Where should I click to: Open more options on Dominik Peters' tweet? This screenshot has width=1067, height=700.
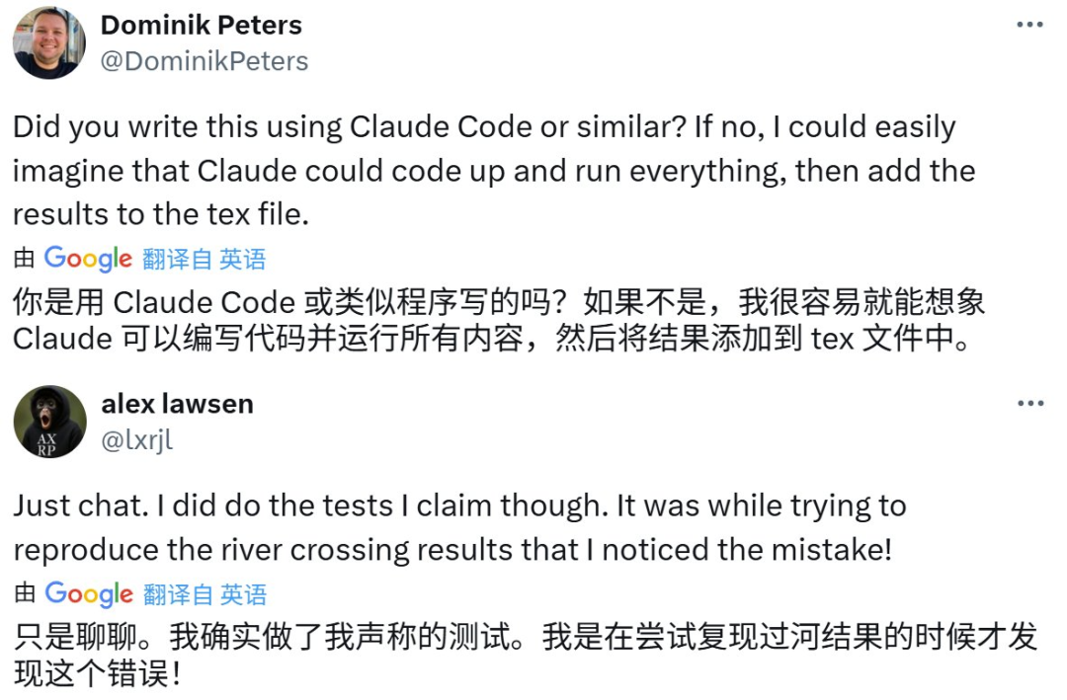1029,25
